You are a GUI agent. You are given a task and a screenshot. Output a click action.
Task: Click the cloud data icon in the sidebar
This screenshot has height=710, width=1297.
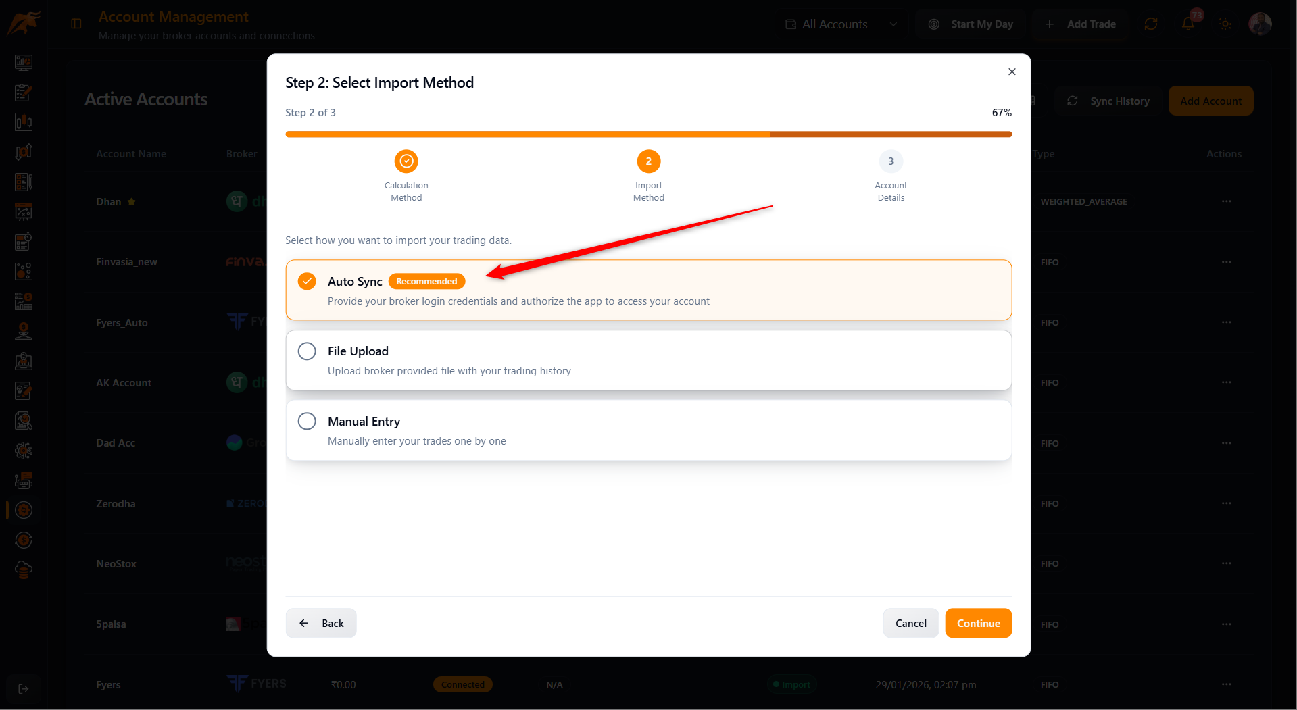click(23, 569)
